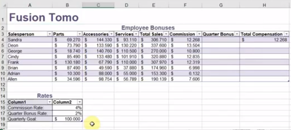291x130 pixels.
Task: Select the Cindy cell
Action: [30, 57]
